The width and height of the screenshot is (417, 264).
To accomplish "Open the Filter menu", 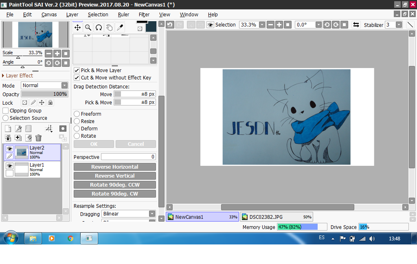I will (x=144, y=15).
